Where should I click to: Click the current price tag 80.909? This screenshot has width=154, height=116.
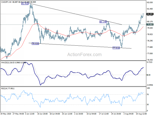(x=150, y=14)
